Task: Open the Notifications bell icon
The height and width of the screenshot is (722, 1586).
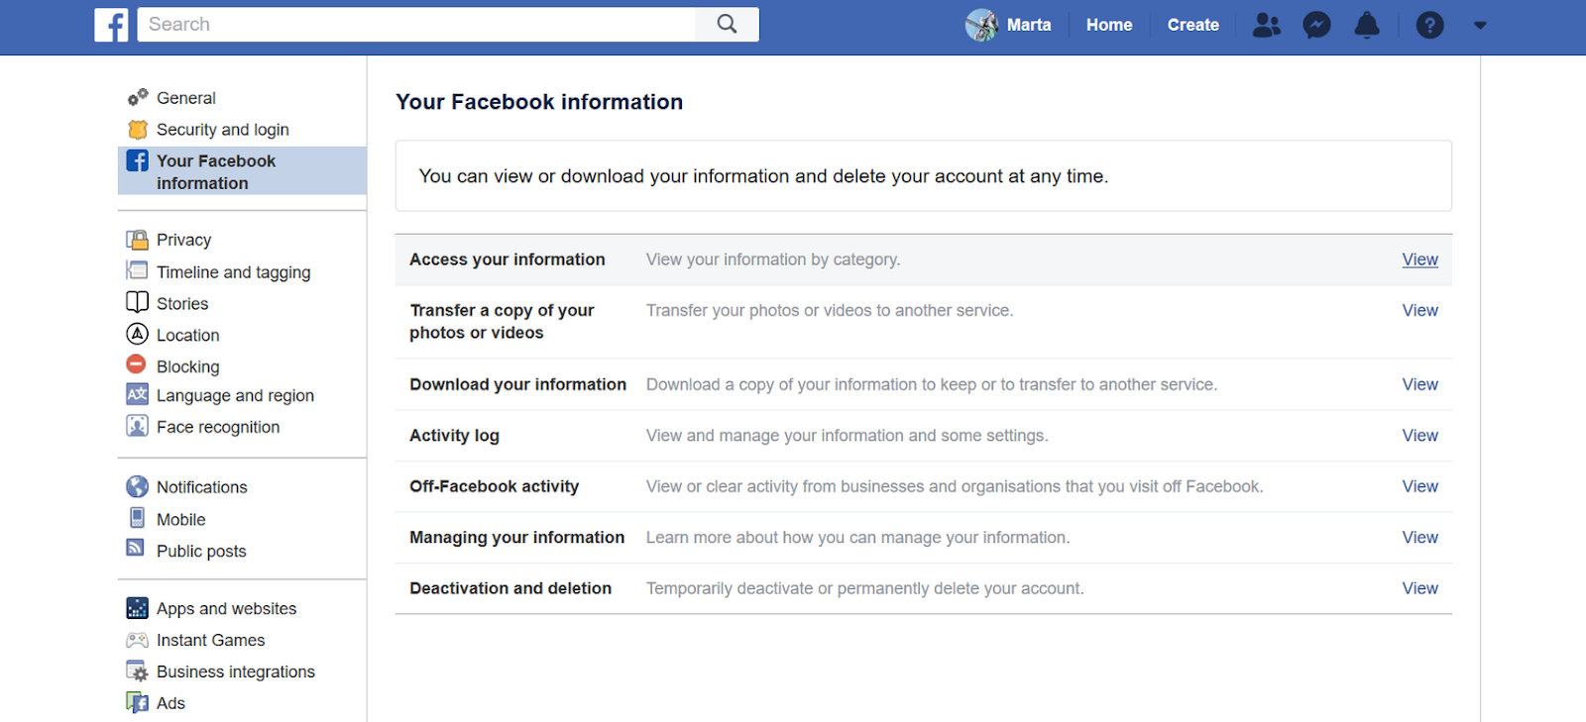Action: [1367, 25]
